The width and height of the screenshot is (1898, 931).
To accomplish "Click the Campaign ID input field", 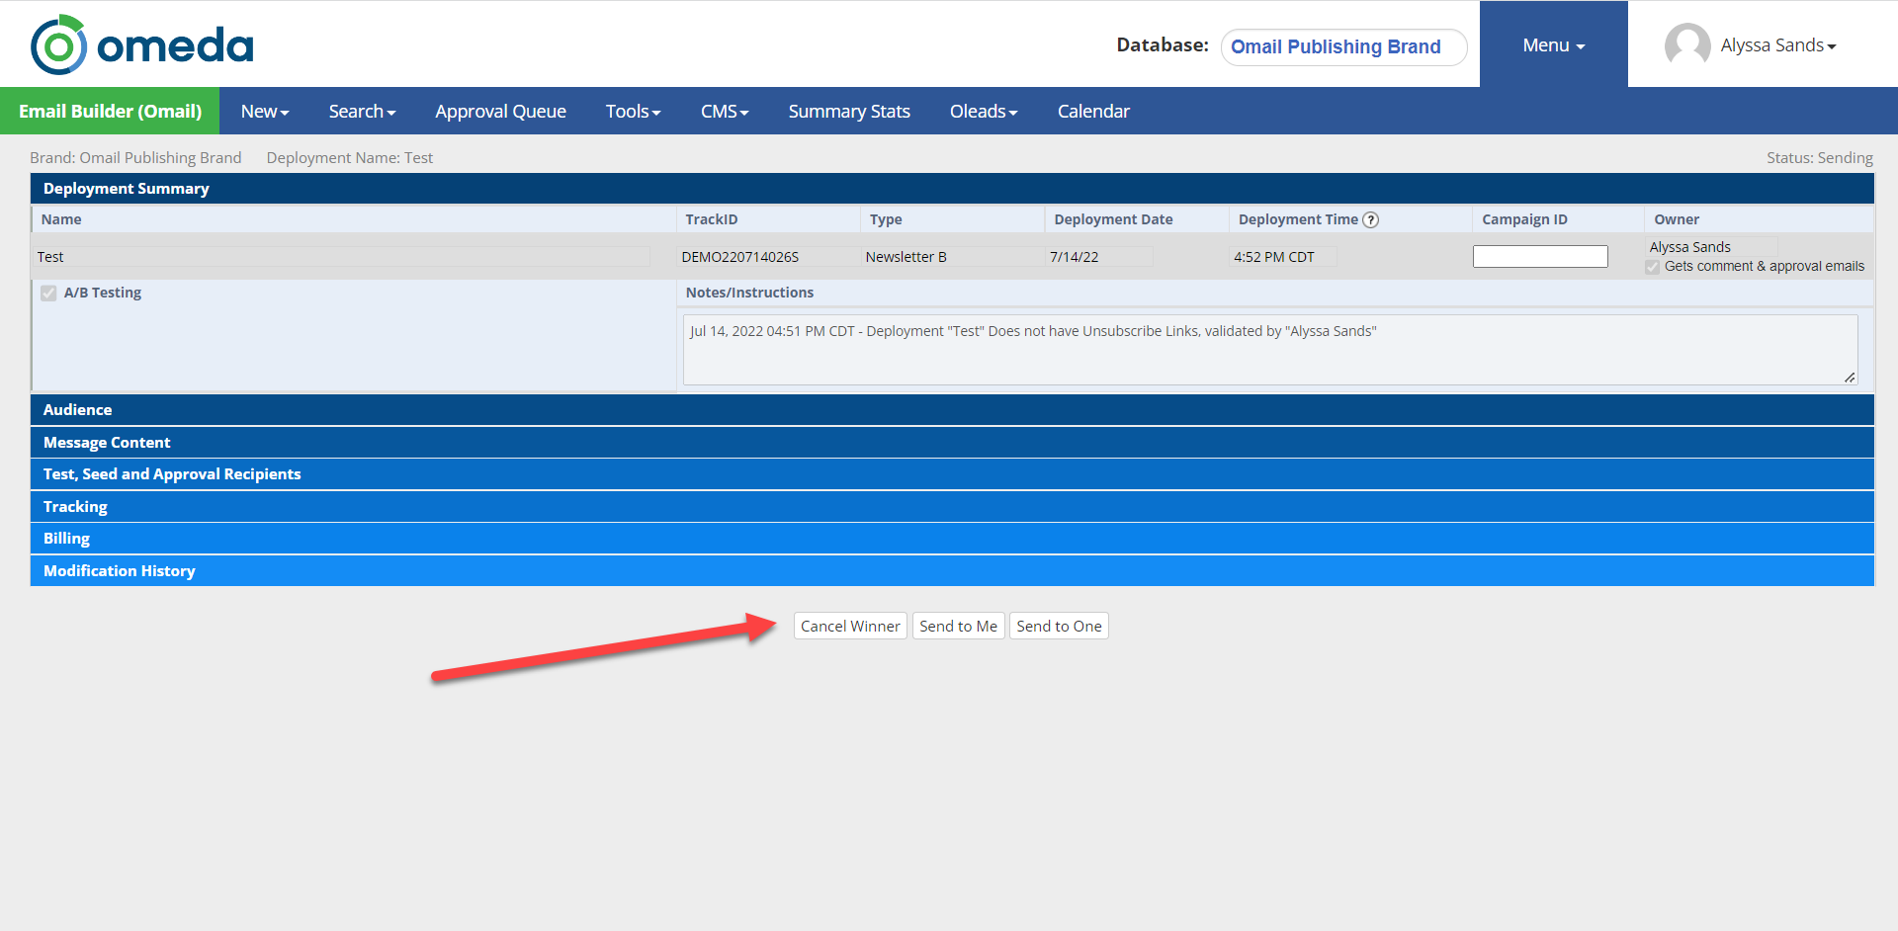I will (x=1540, y=257).
